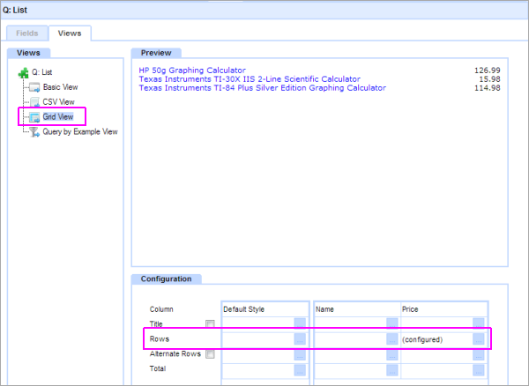Open Total ellipsis button under Default Style

coord(300,370)
